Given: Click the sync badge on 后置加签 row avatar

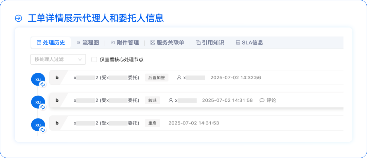Looking at the screenshot, I should coord(42,84).
